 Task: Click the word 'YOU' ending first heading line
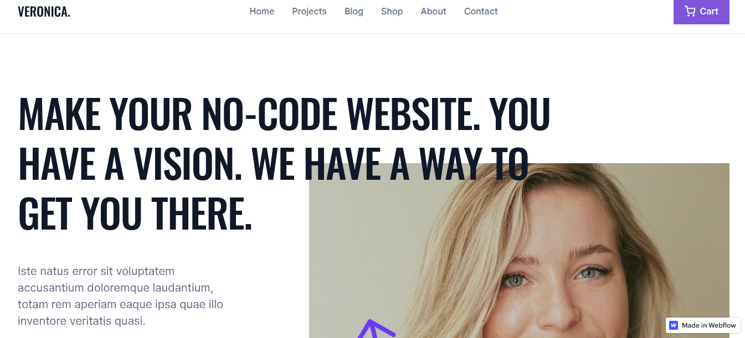(x=520, y=114)
